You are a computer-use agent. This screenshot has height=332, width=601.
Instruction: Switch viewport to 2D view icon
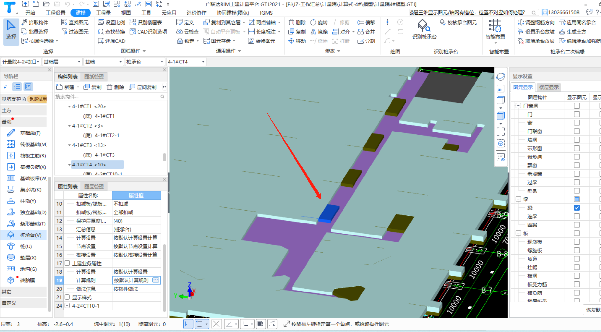pos(500,88)
